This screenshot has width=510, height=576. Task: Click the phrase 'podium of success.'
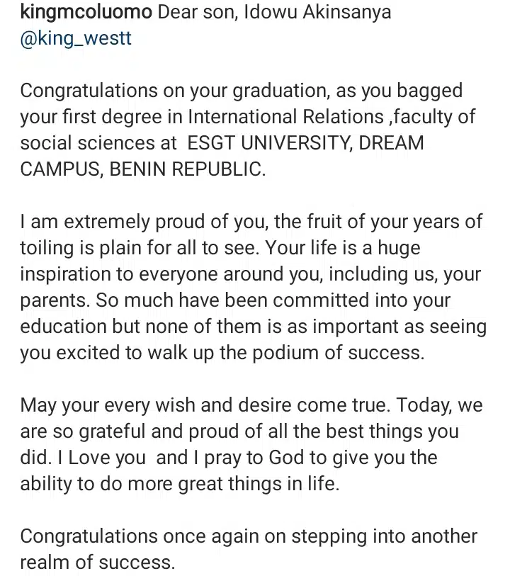coord(338,353)
